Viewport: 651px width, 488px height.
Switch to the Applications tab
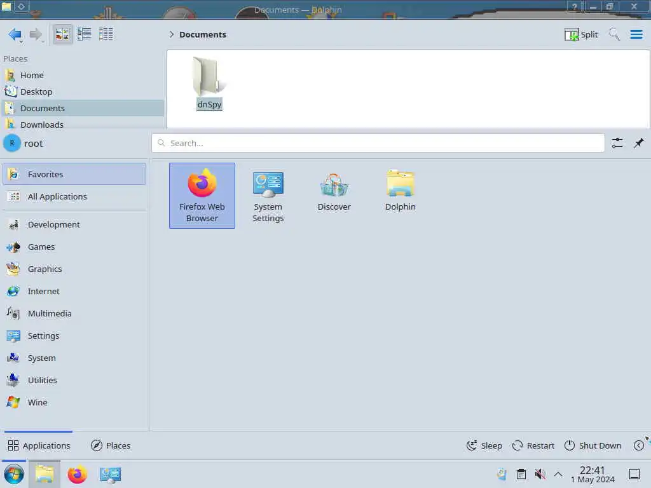coord(39,445)
